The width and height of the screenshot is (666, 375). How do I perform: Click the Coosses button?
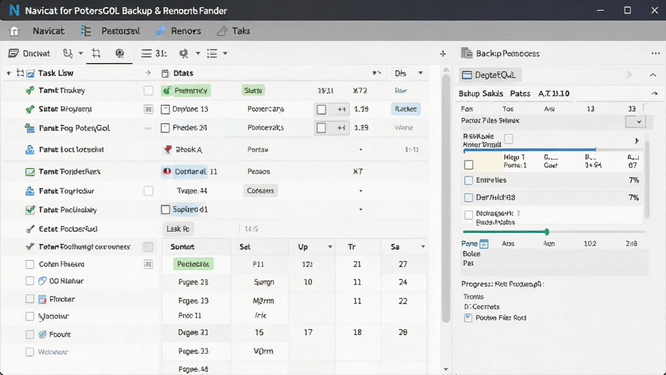point(260,191)
